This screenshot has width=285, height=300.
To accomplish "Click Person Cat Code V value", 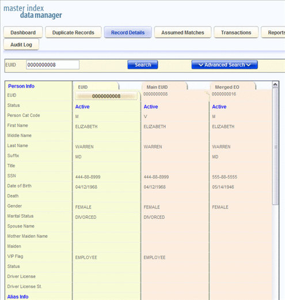I will point(145,116).
